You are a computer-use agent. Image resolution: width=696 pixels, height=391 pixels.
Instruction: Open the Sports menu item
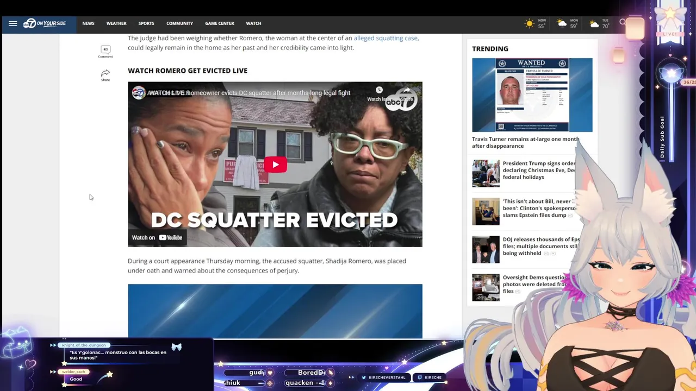tap(146, 23)
